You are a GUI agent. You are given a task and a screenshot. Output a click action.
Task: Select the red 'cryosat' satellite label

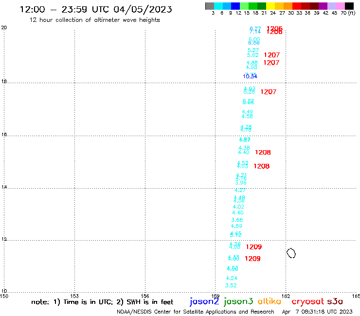[x=308, y=301]
